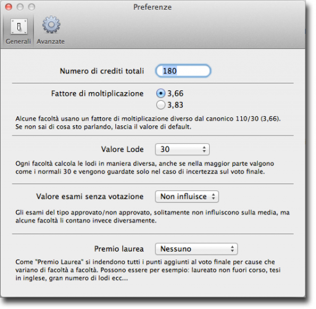316x309 pixels.
Task: Click the Fattore di moltiplicazione label
Action: click(98, 93)
